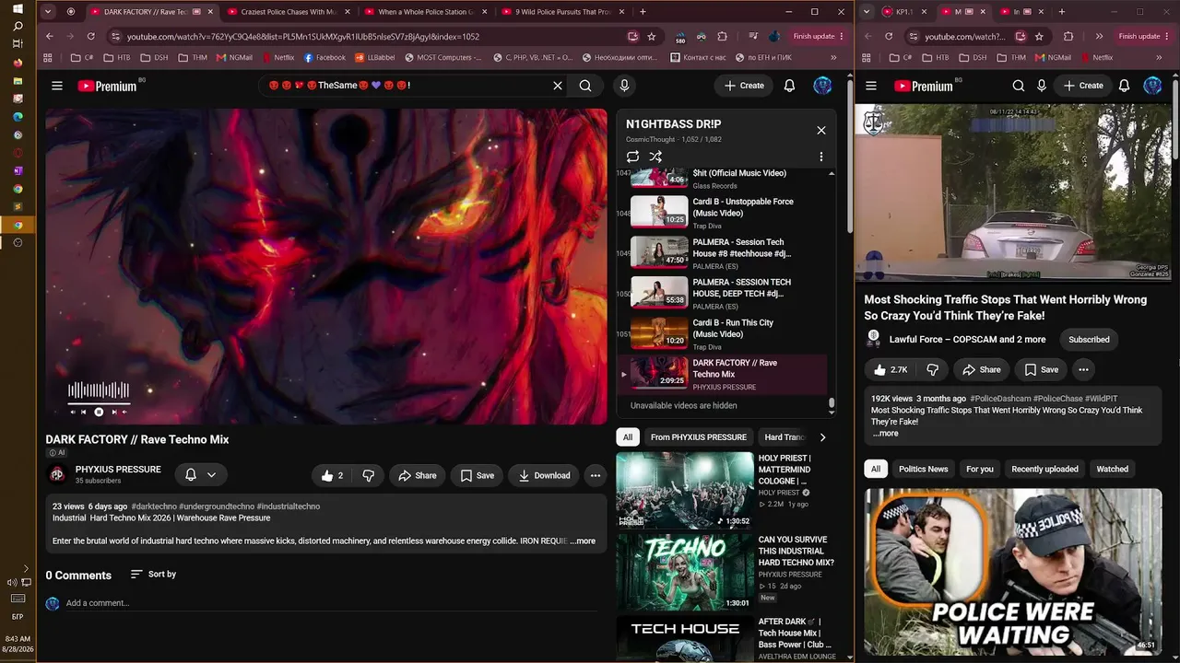Viewport: 1180px width, 663px height.
Task: Dislike the Most Shocking Traffic Stops video
Action: click(x=932, y=369)
